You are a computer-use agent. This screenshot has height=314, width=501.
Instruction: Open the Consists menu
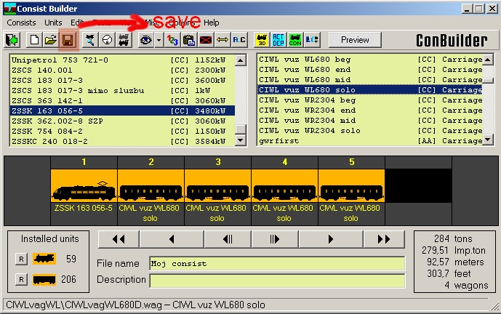pos(21,23)
